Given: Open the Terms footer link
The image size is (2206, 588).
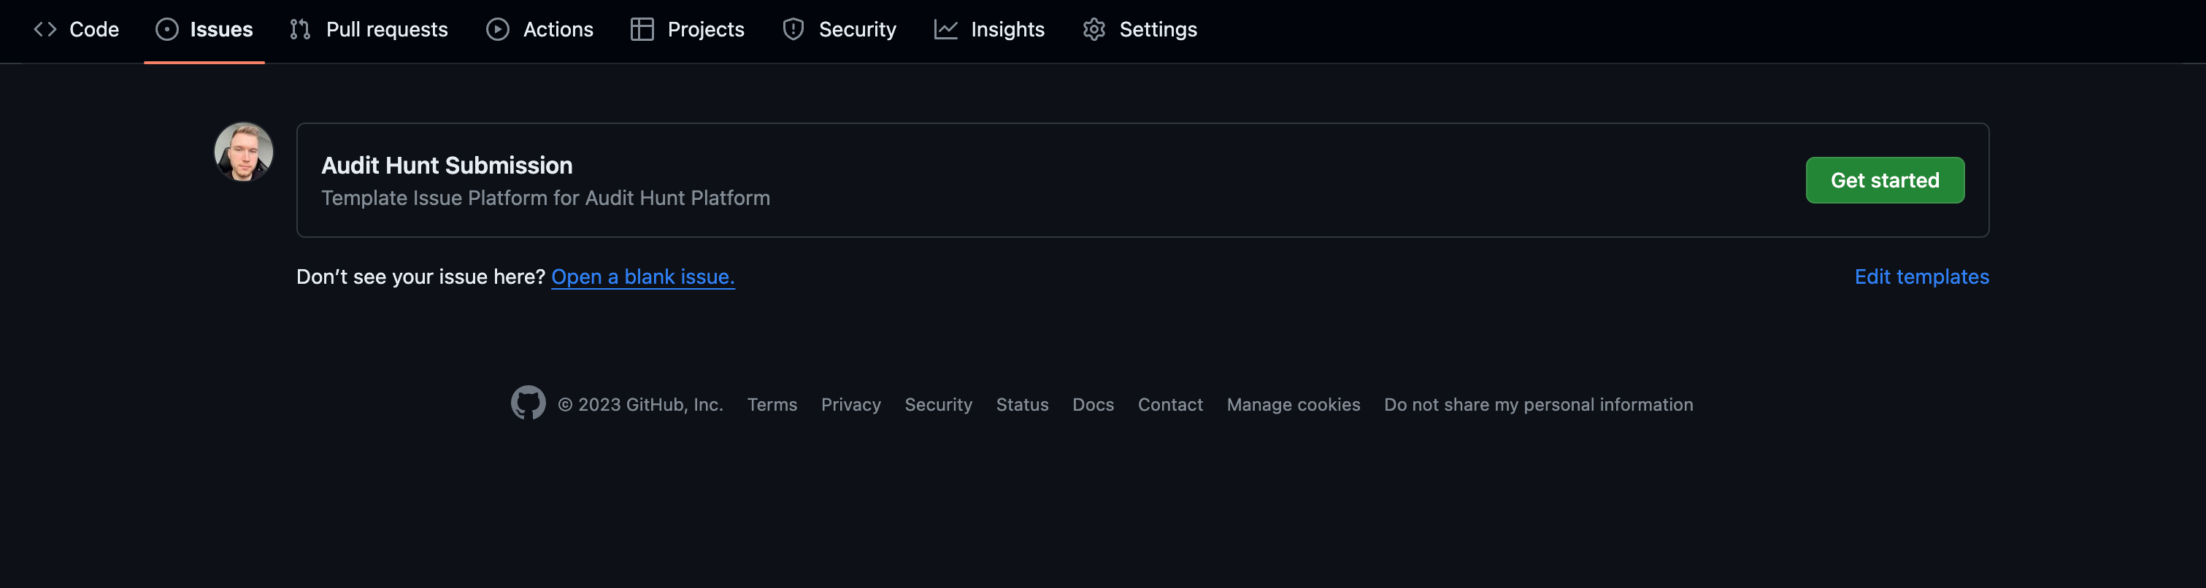Looking at the screenshot, I should (772, 404).
